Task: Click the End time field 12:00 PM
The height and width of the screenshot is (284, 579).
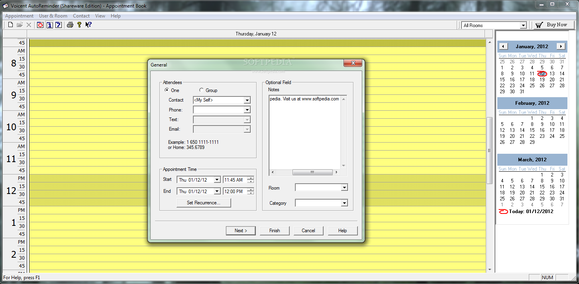Action: [235, 192]
